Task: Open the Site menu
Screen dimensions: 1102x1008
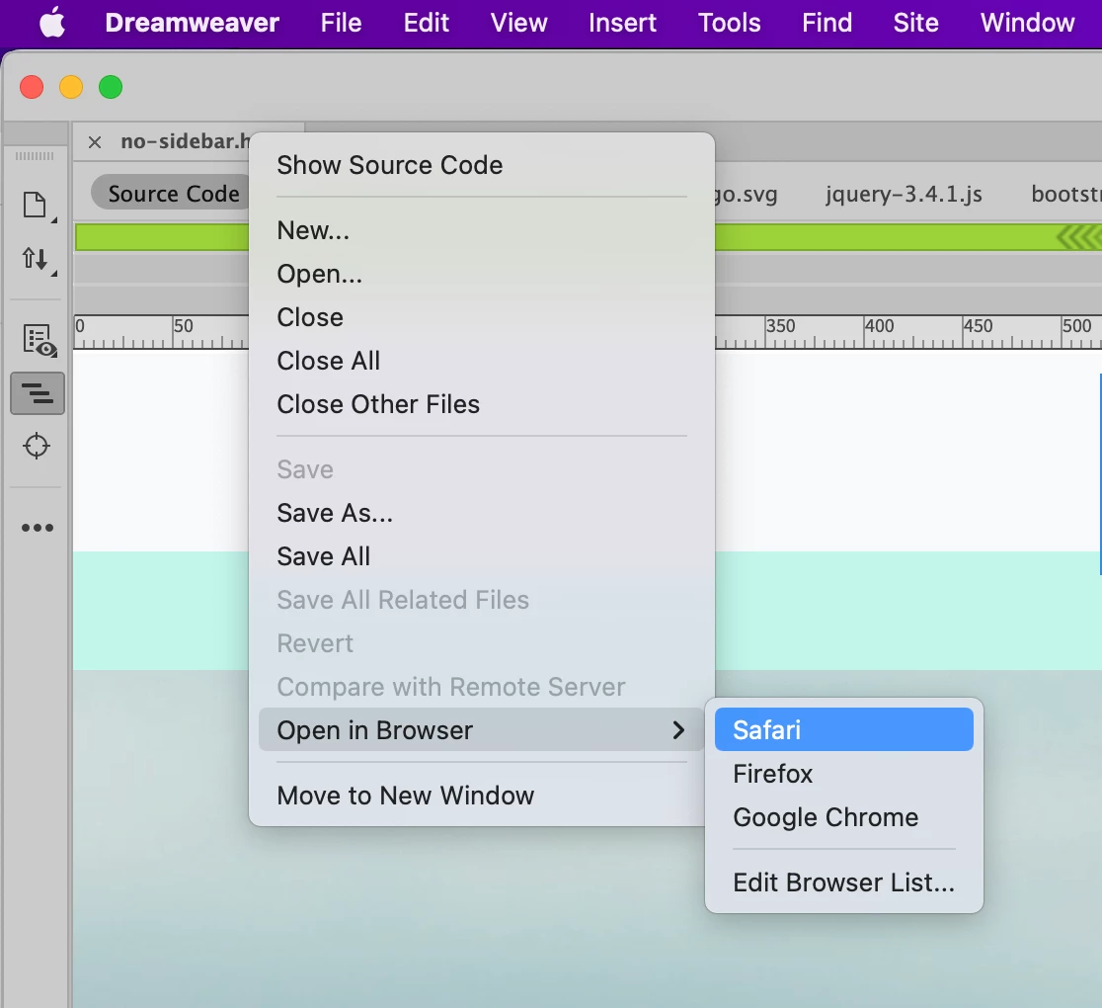Action: [915, 23]
